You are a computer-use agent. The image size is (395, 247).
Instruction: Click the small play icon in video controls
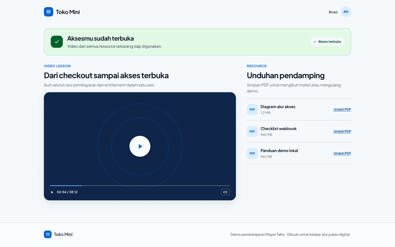click(52, 192)
